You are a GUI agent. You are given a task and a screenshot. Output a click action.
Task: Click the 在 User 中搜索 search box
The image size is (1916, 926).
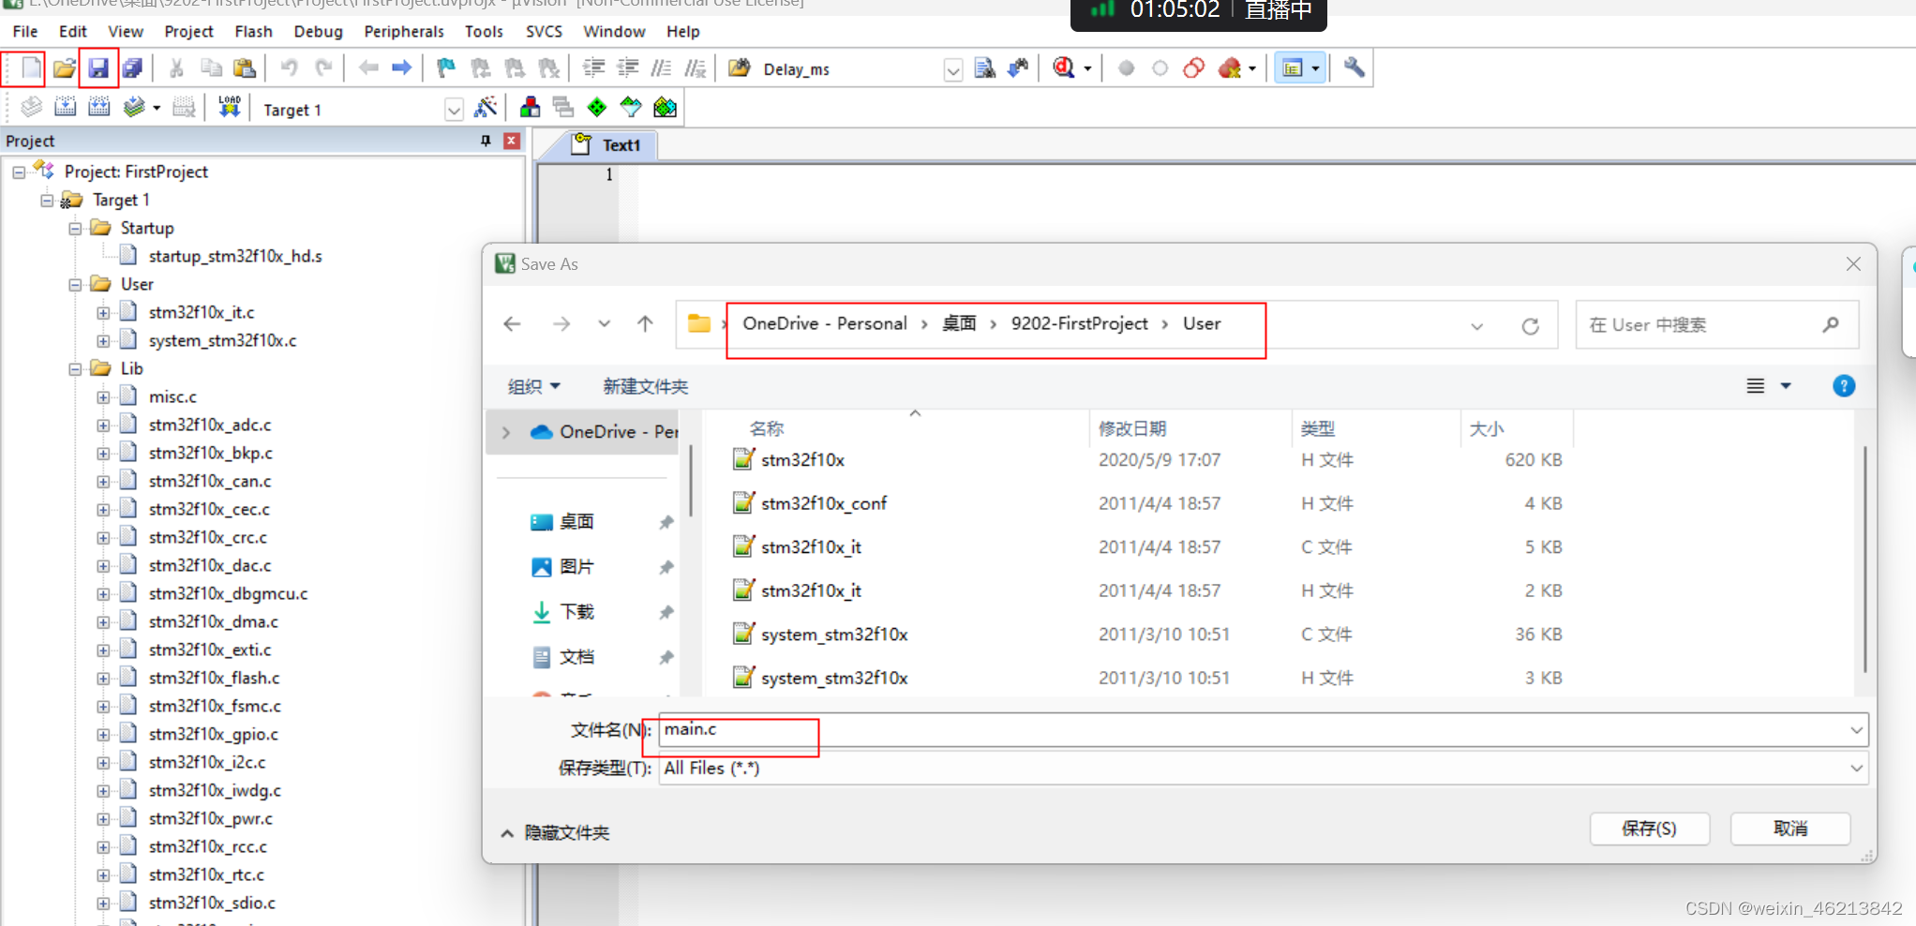coord(1717,325)
